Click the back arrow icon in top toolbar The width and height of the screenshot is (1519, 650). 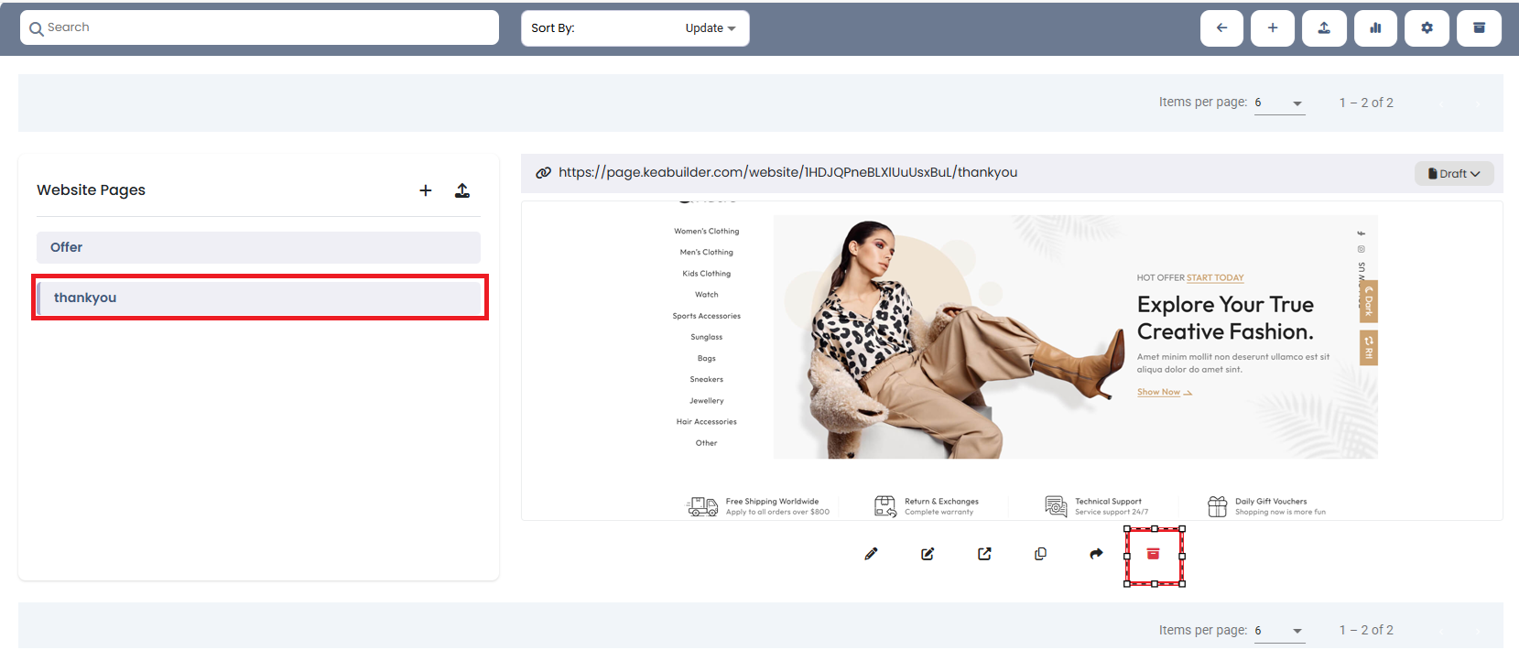pyautogui.click(x=1221, y=28)
